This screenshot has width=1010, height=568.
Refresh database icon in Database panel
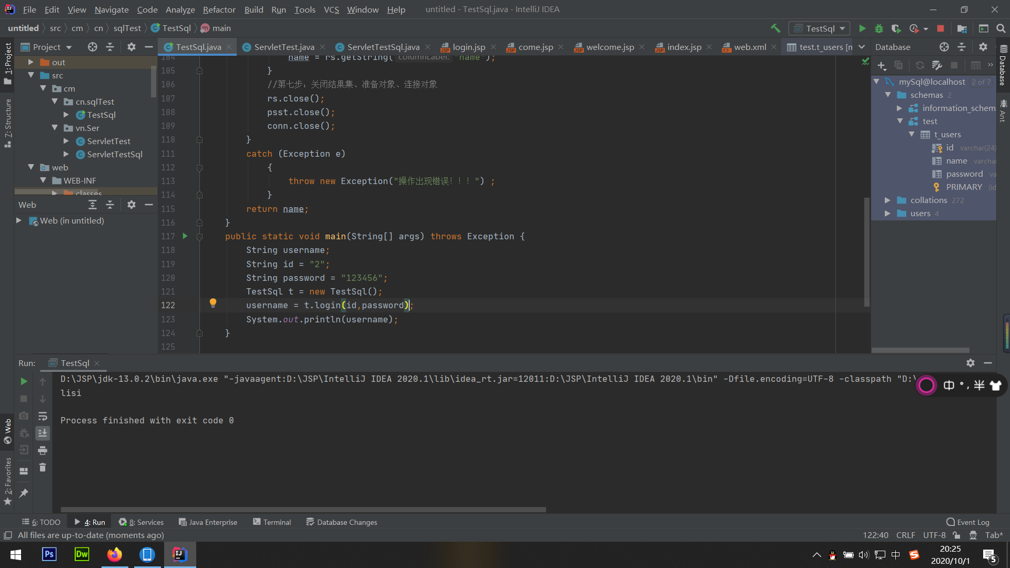click(x=920, y=65)
